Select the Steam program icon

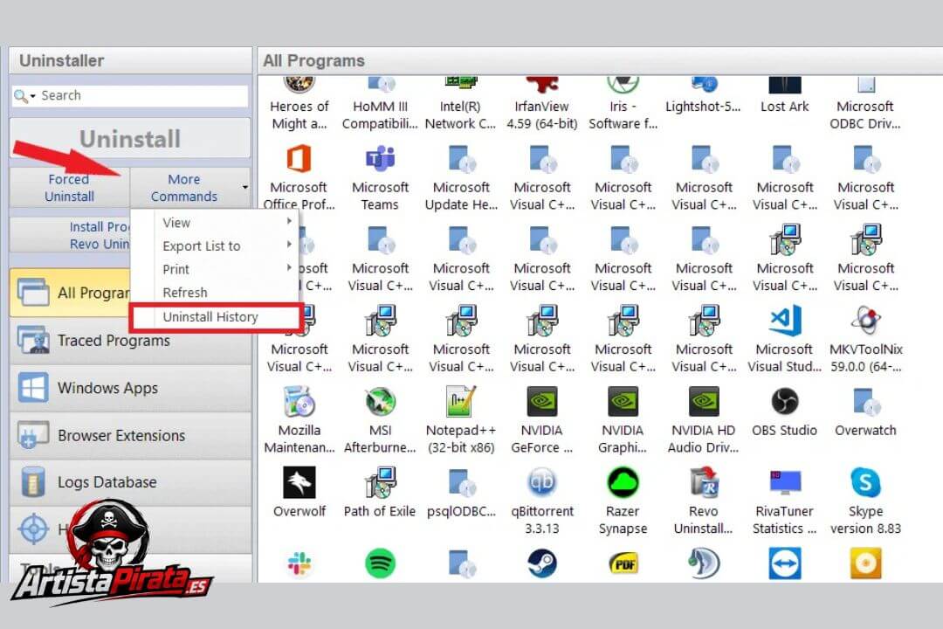[x=542, y=564]
